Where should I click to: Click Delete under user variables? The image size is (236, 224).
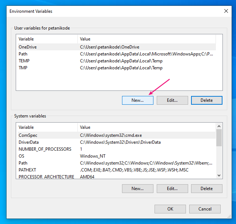(x=206, y=100)
